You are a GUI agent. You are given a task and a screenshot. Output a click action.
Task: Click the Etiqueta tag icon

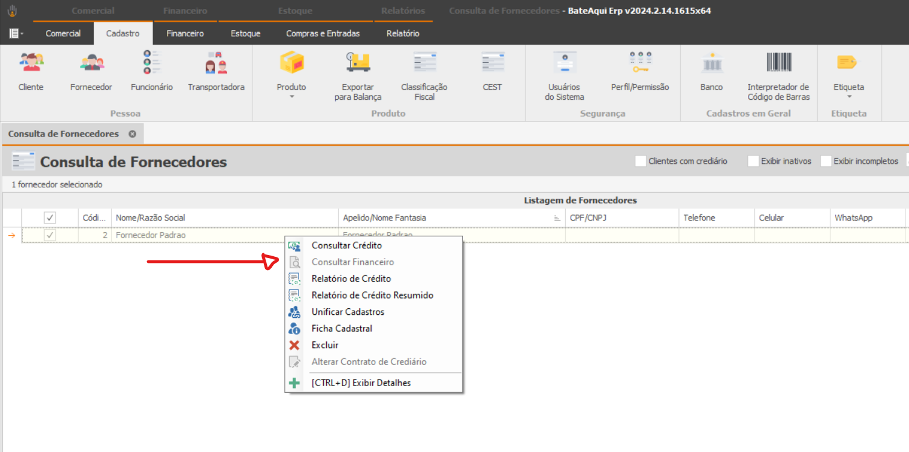(846, 62)
